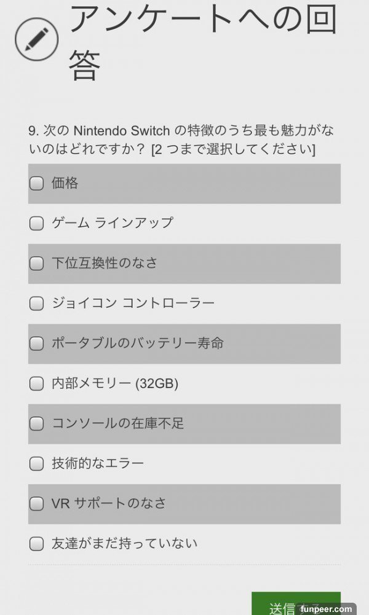Check the 価格 checkbox
The image size is (369, 615).
point(37,183)
